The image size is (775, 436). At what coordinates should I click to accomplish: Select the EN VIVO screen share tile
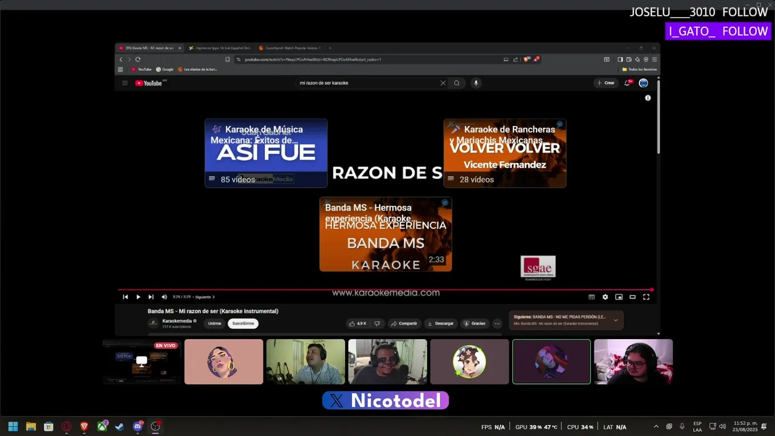(142, 362)
